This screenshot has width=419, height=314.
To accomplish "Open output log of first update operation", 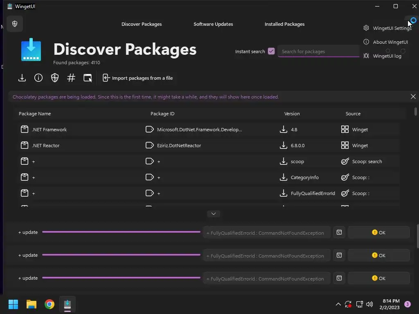I will click(339, 232).
